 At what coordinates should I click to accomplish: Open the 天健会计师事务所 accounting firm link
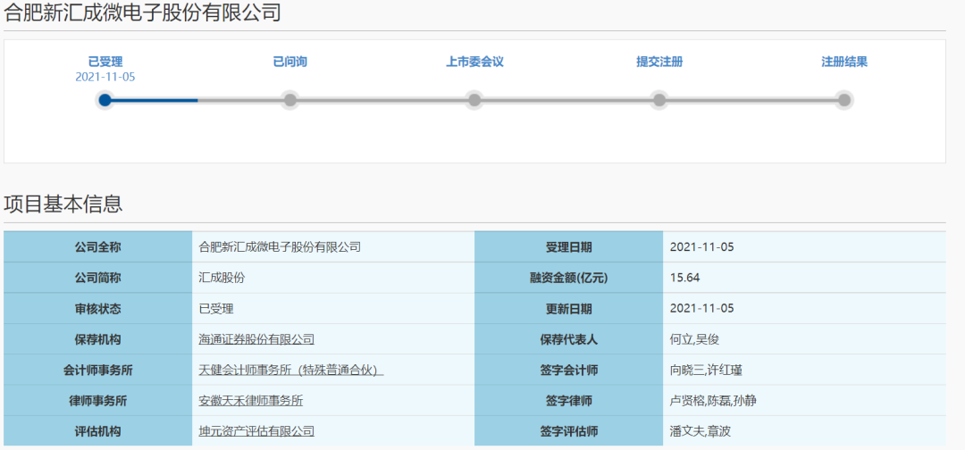click(x=291, y=370)
